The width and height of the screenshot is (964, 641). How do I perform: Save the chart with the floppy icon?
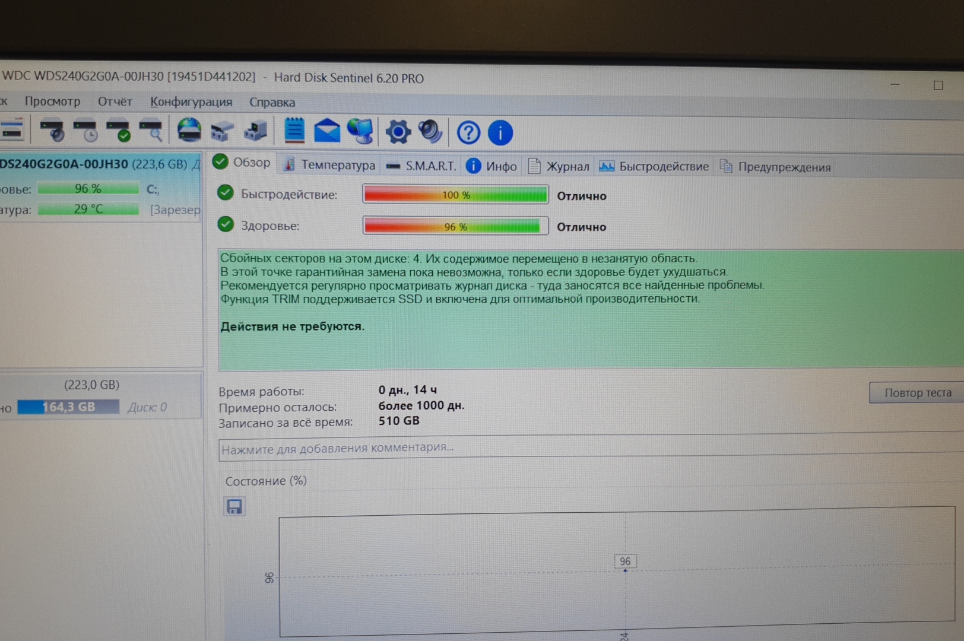(234, 506)
